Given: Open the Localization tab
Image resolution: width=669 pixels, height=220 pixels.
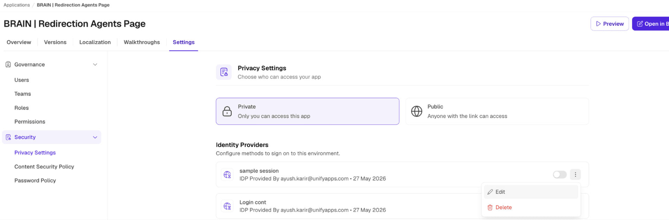Looking at the screenshot, I should point(95,42).
